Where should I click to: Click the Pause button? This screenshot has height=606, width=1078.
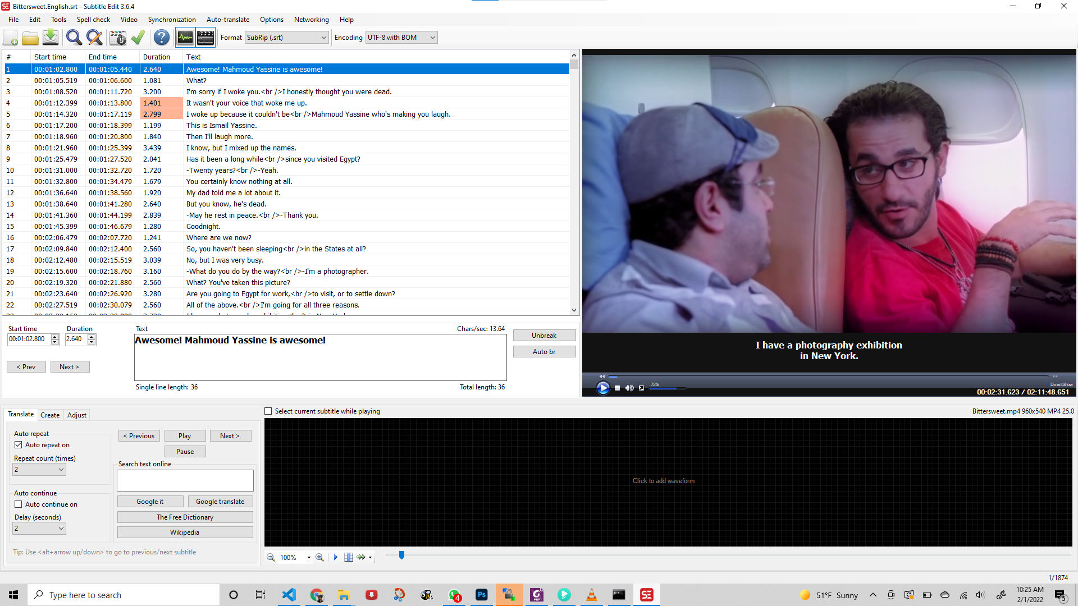185,452
